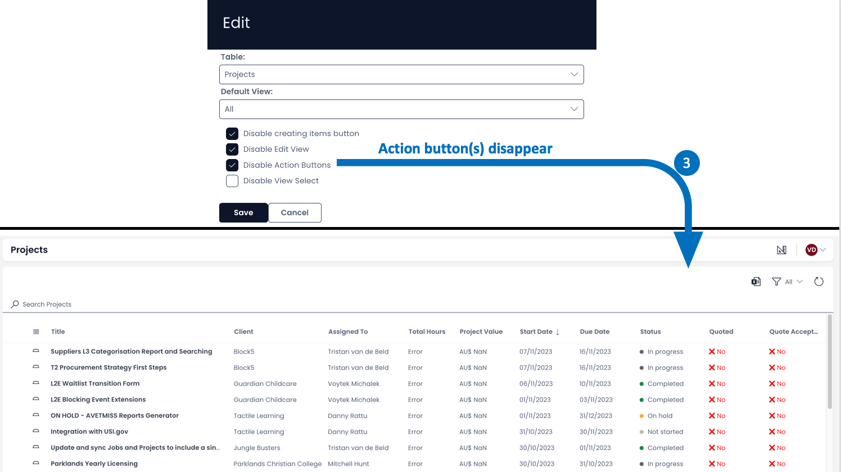Click row icon for Parklands Yearly Licensing

[x=36, y=464]
